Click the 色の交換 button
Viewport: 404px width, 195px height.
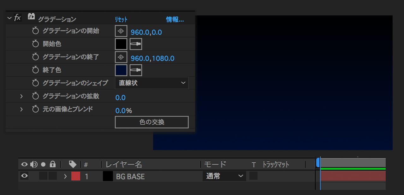click(x=152, y=122)
